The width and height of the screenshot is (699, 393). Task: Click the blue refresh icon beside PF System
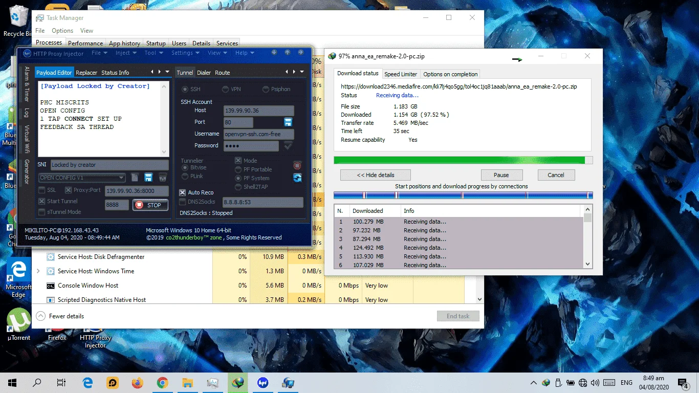[297, 178]
